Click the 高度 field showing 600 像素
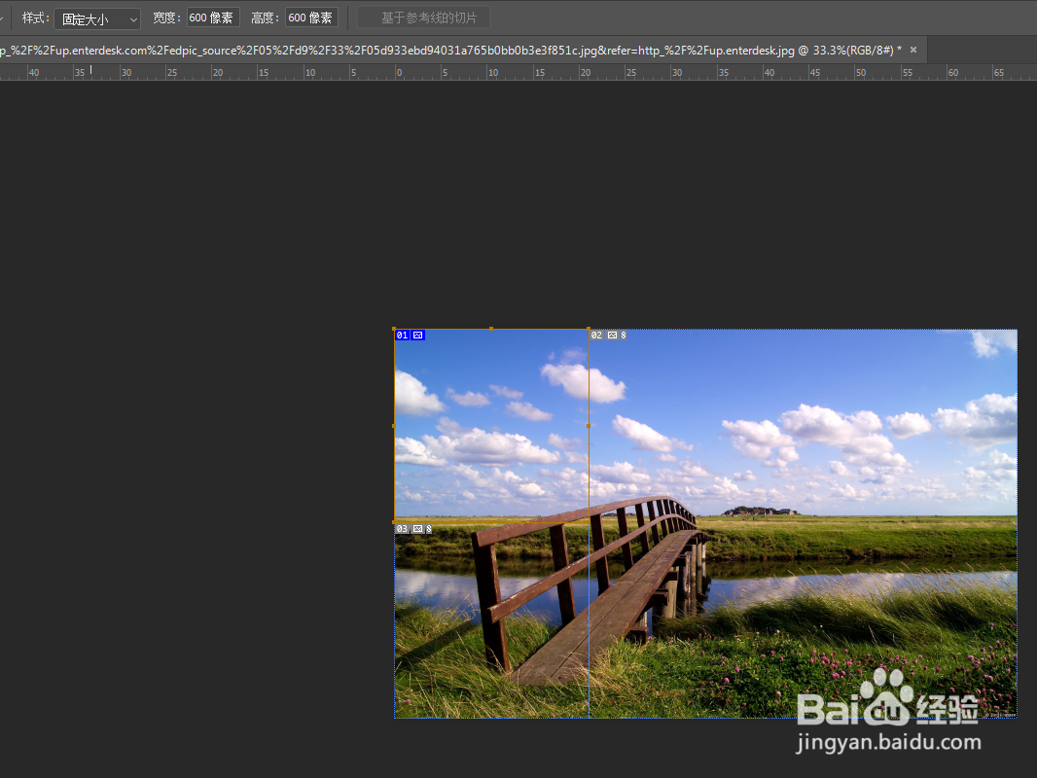The image size is (1037, 778). [311, 18]
